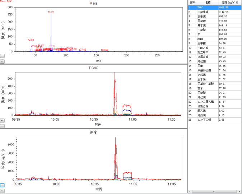Select the 1,1-二氯乙烯 row
The image size is (242, 194).
point(215,102)
